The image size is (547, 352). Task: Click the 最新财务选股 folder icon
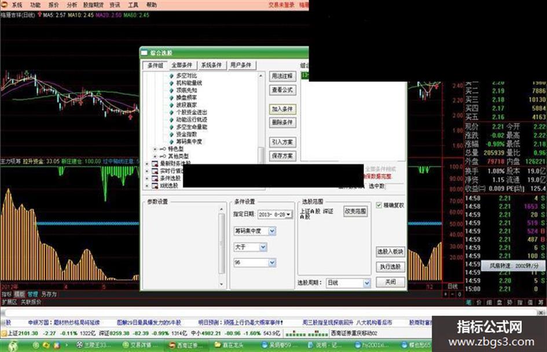point(155,163)
